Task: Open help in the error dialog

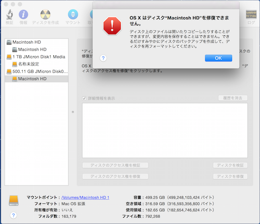Action: point(103,58)
